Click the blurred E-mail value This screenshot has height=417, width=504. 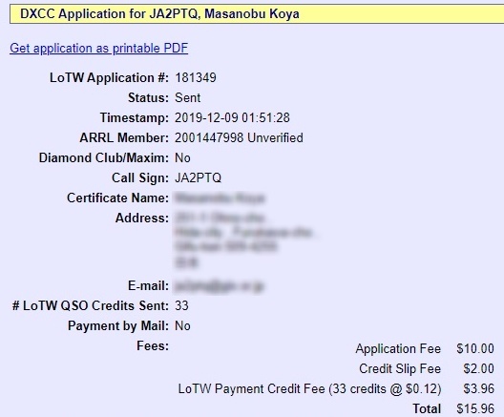pyautogui.click(x=219, y=286)
